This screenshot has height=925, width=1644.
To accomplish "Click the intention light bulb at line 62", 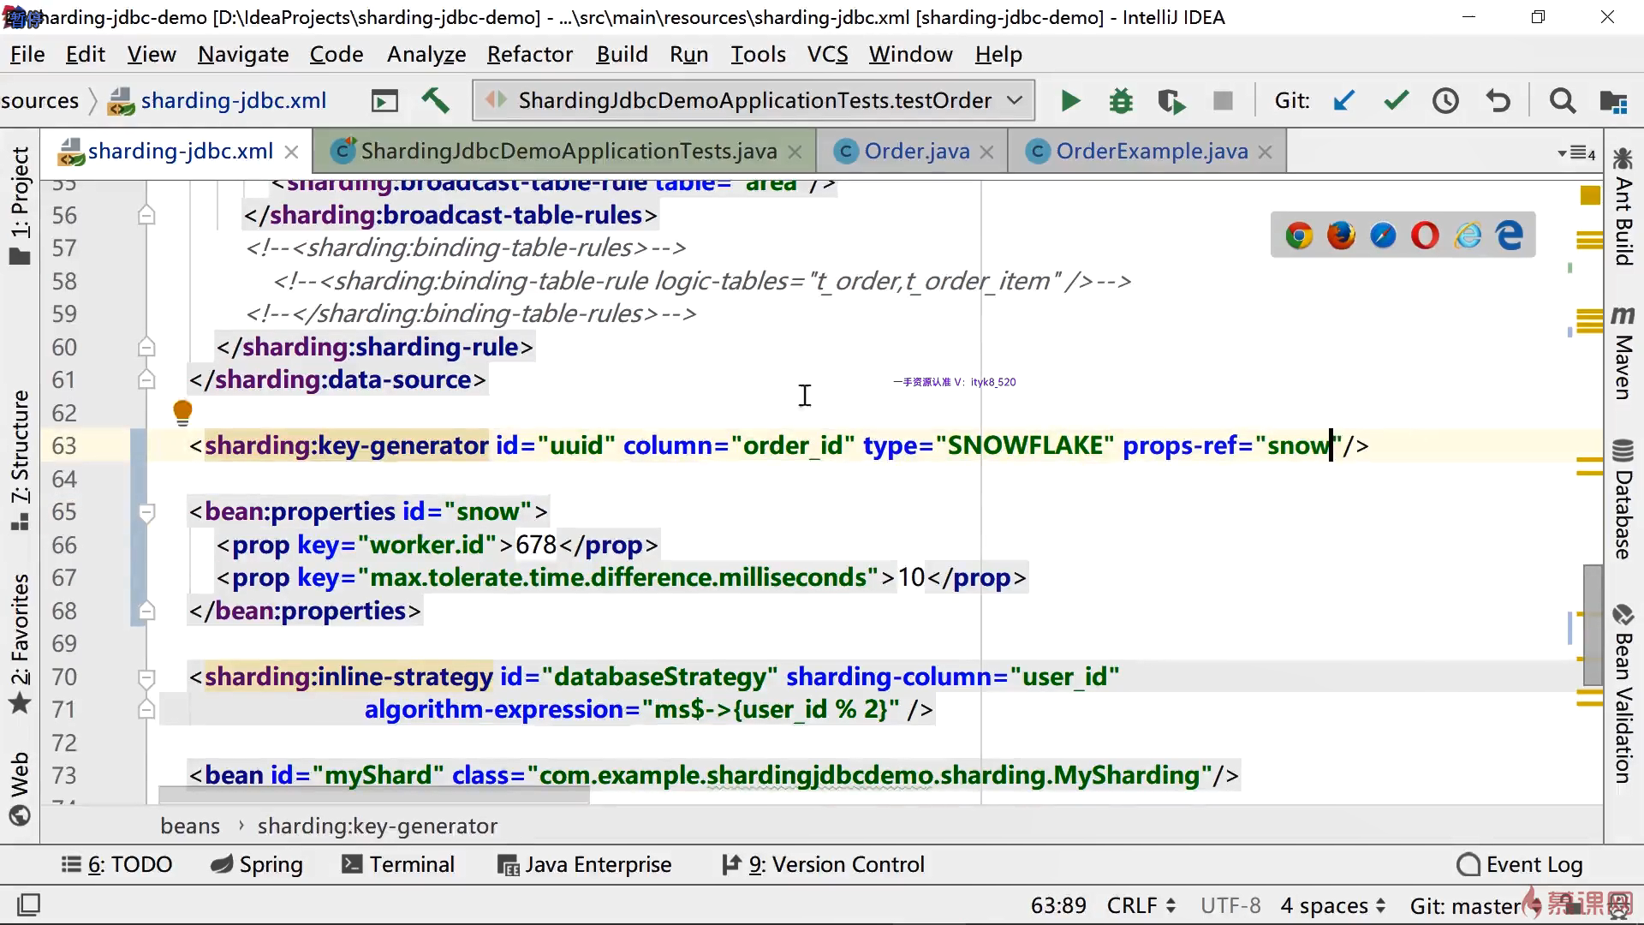I will tap(182, 413).
